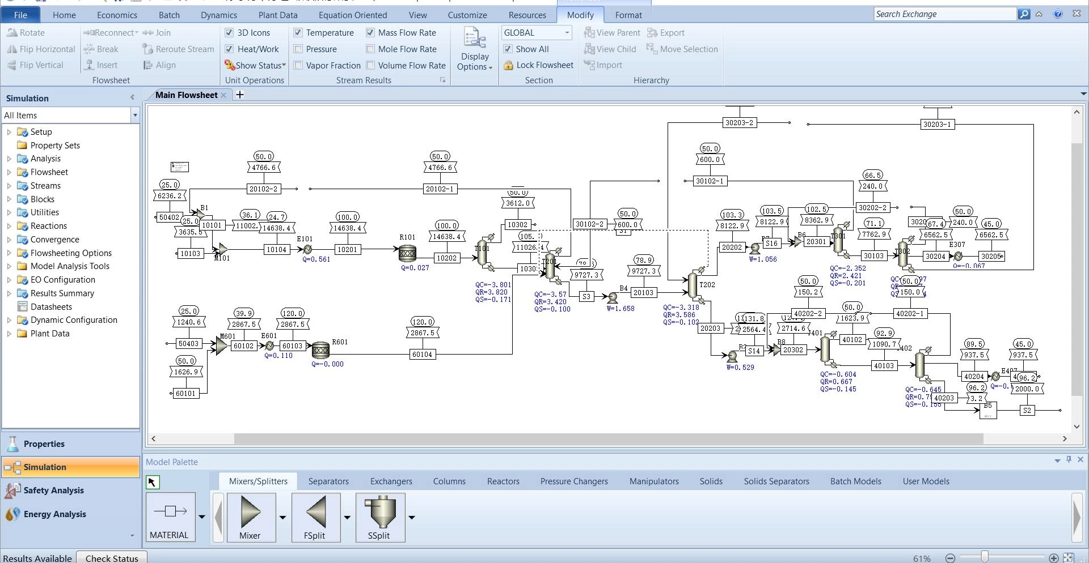Click the Lock Flowsheet icon
The width and height of the screenshot is (1089, 563).
(509, 65)
